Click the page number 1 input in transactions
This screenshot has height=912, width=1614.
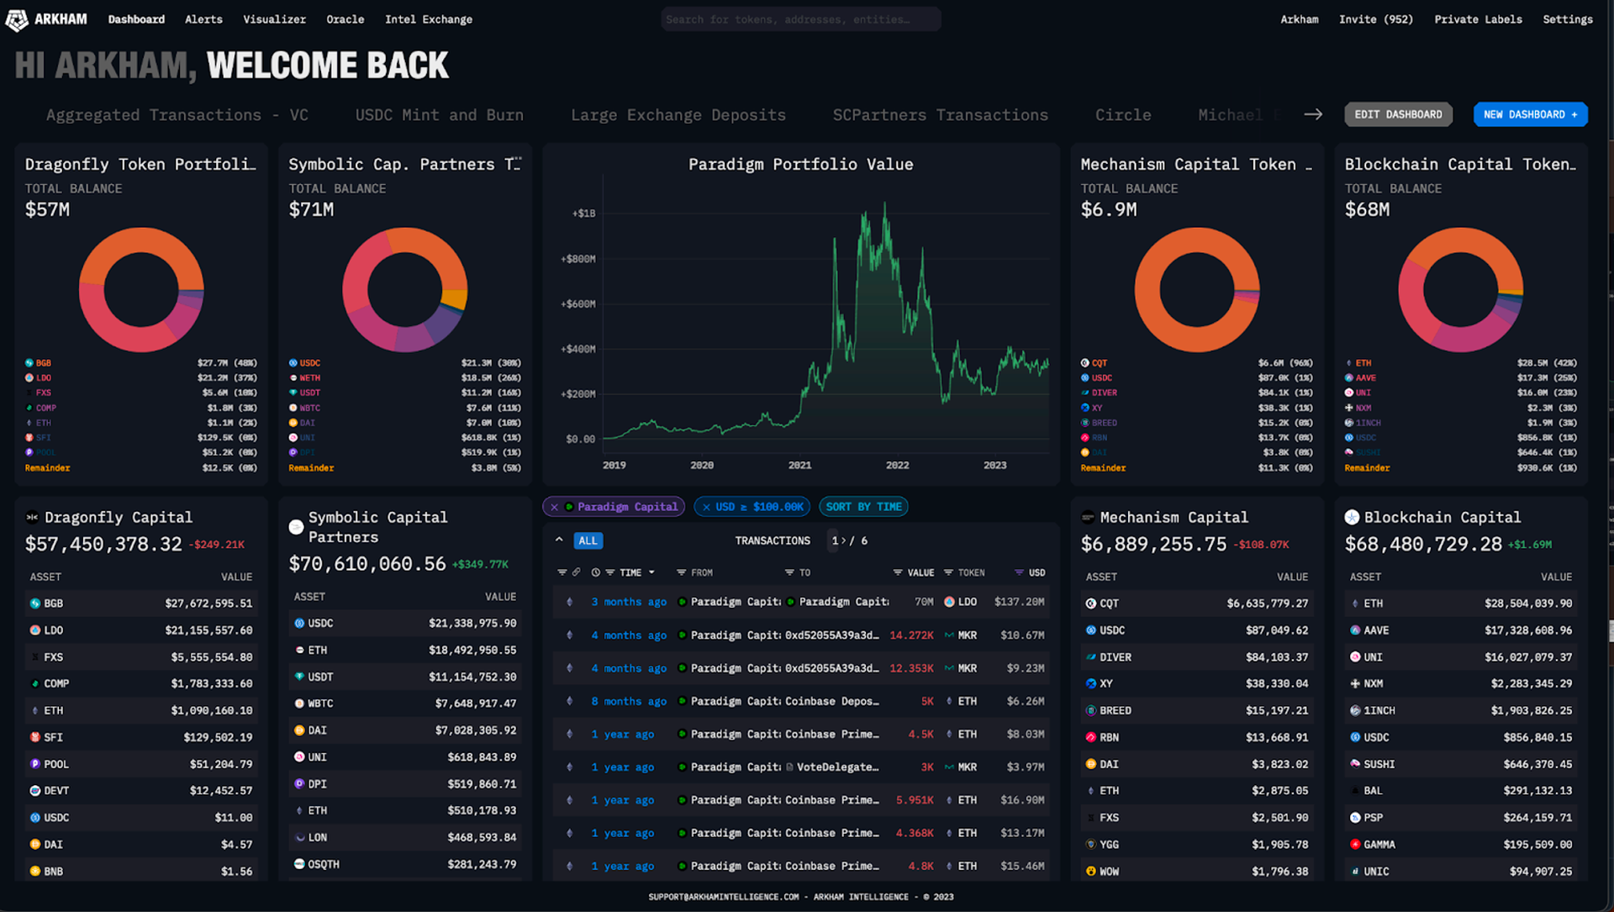point(835,540)
